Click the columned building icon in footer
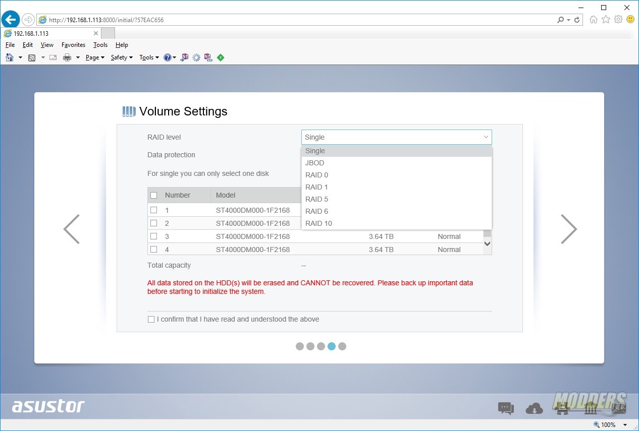Screen dimensions: 639x431 [591, 408]
